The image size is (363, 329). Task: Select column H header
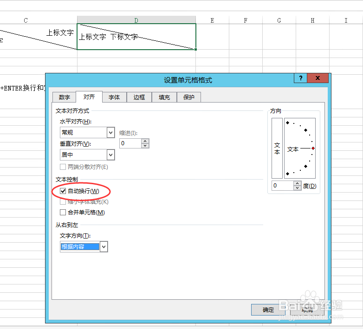[312, 20]
